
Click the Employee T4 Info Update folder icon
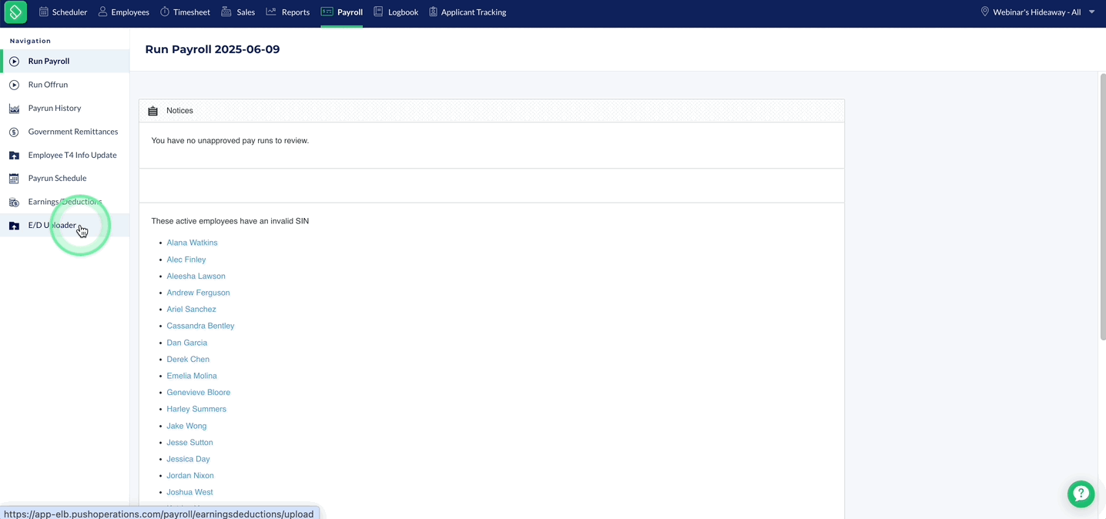point(14,156)
